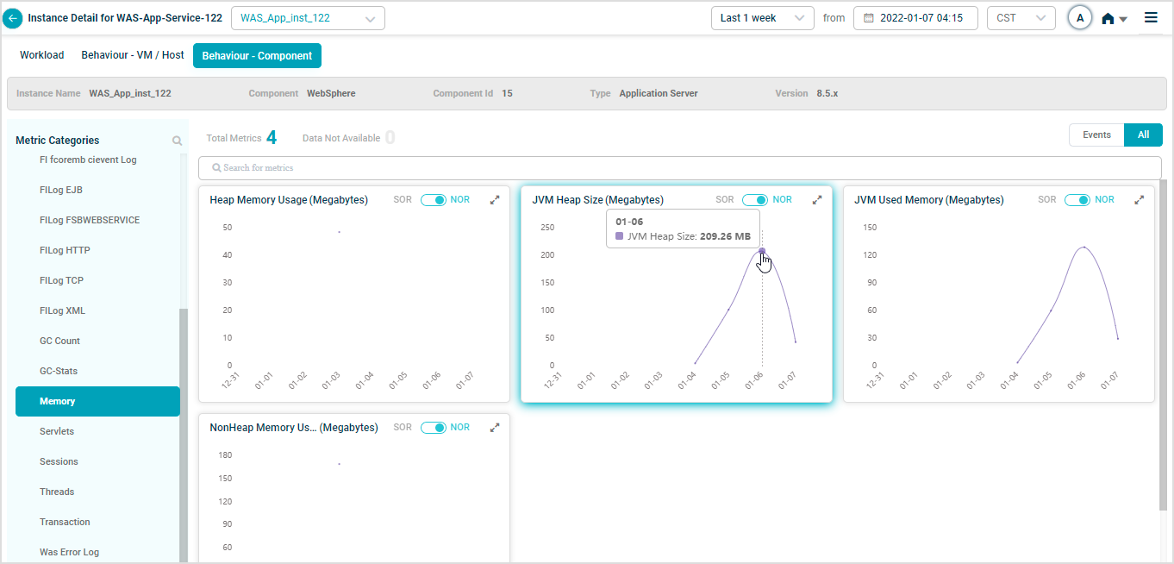This screenshot has width=1174, height=564.
Task: Expand the JVM Used Memory chart
Action: (x=1140, y=199)
